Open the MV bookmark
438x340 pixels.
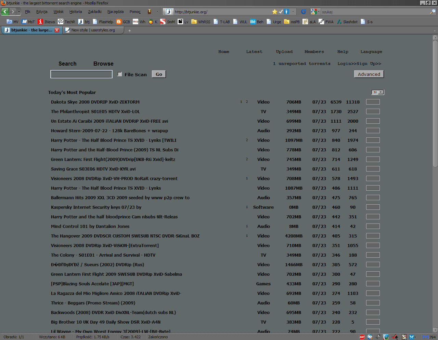pos(13,22)
